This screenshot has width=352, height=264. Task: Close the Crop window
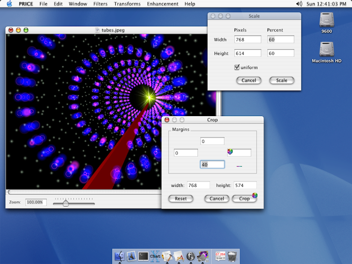(x=167, y=120)
